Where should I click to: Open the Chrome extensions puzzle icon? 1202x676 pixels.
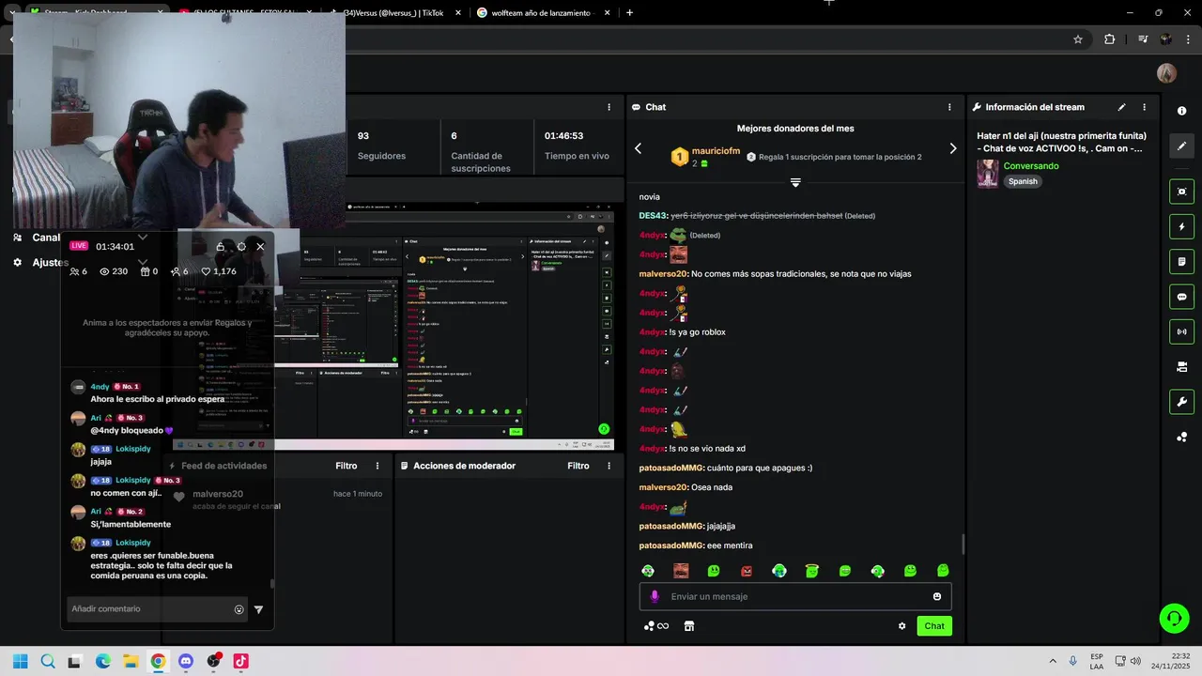pyautogui.click(x=1110, y=39)
